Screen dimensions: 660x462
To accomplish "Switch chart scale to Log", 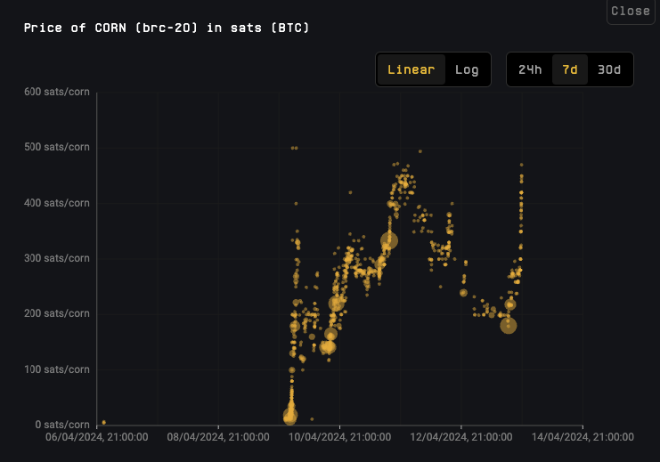I will pyautogui.click(x=467, y=69).
